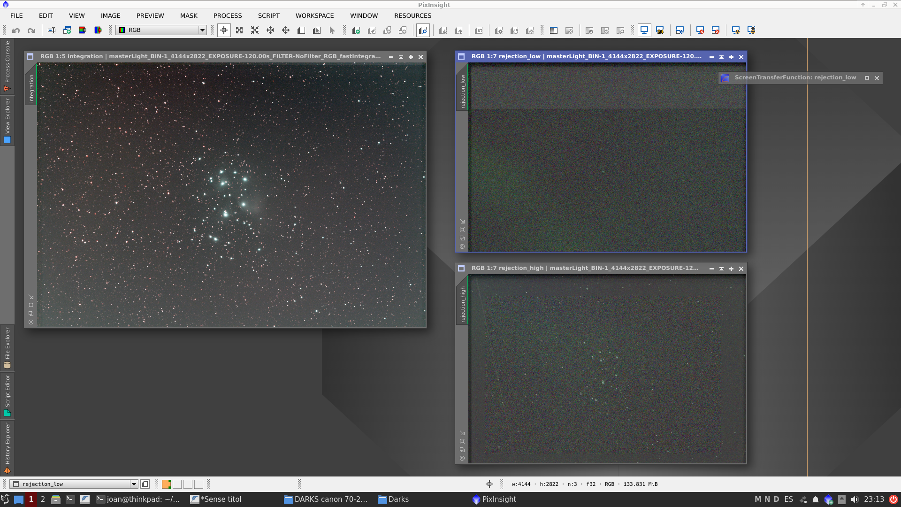Image resolution: width=901 pixels, height=507 pixels.
Task: Click the Redo toolbar icon
Action: pos(31,30)
